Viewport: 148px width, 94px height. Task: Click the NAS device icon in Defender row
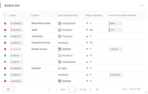tap(59, 68)
